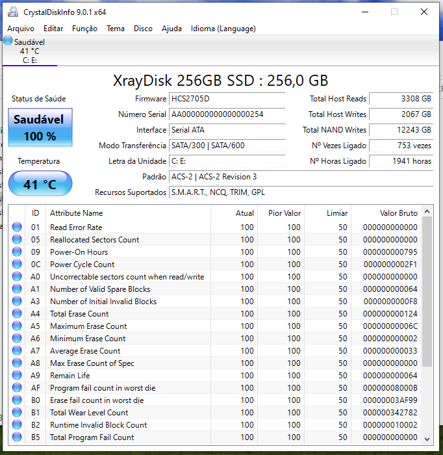Viewport: 443px width, 455px height.
Task: Click the Total NAND Writes value 12243 GB
Action: click(x=401, y=130)
